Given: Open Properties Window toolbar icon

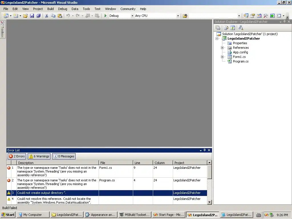Looking at the screenshot, I should (253, 16).
